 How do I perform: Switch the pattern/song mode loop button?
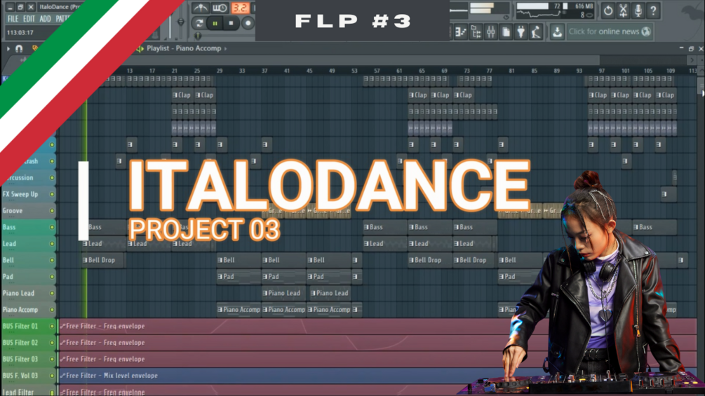point(199,23)
